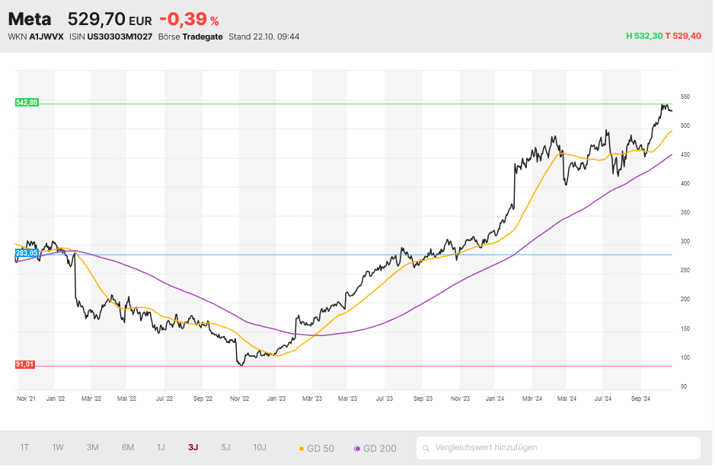This screenshot has width=715, height=473.
Task: Click the magnifier icon in comparison field
Action: click(426, 449)
